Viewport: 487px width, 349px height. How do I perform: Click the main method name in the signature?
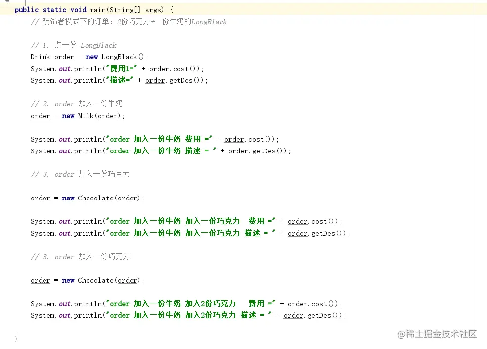click(97, 10)
